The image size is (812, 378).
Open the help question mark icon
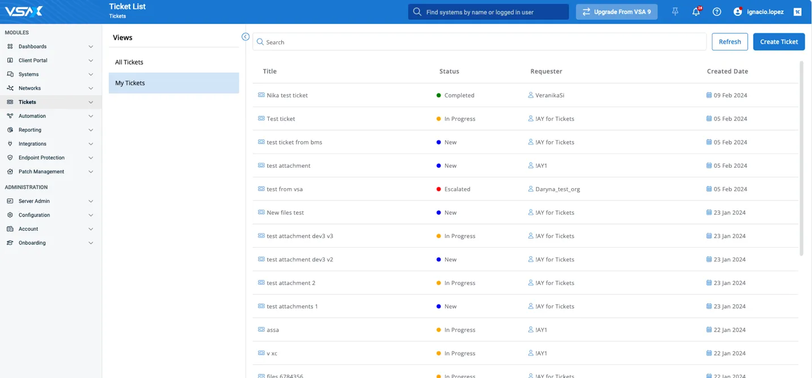pyautogui.click(x=717, y=12)
